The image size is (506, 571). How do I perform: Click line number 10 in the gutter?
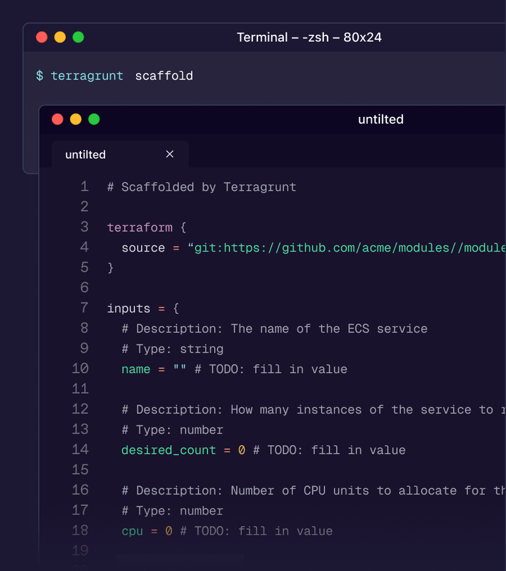point(80,369)
